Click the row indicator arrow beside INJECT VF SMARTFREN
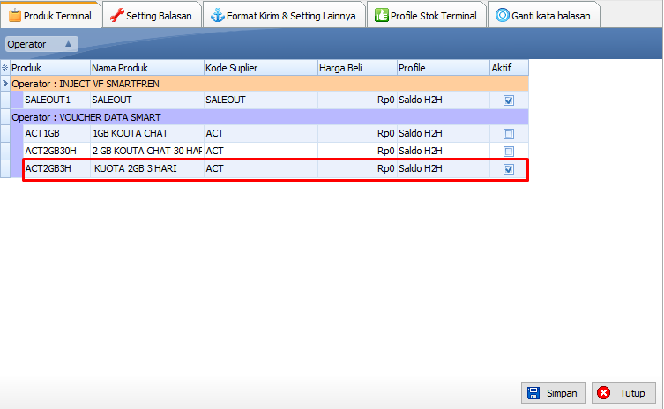 5,84
